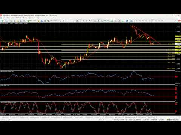Open the new chart dropdown arrow
This screenshot has width=181, height=135.
[4, 21]
